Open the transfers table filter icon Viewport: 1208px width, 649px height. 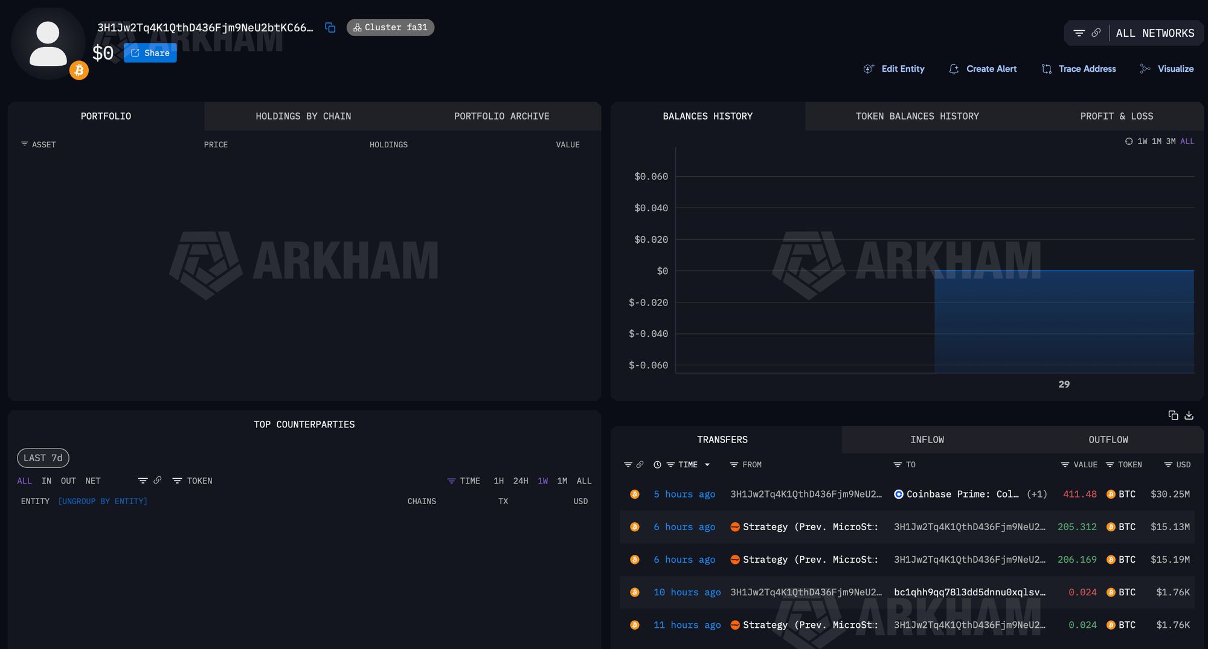[x=628, y=464]
